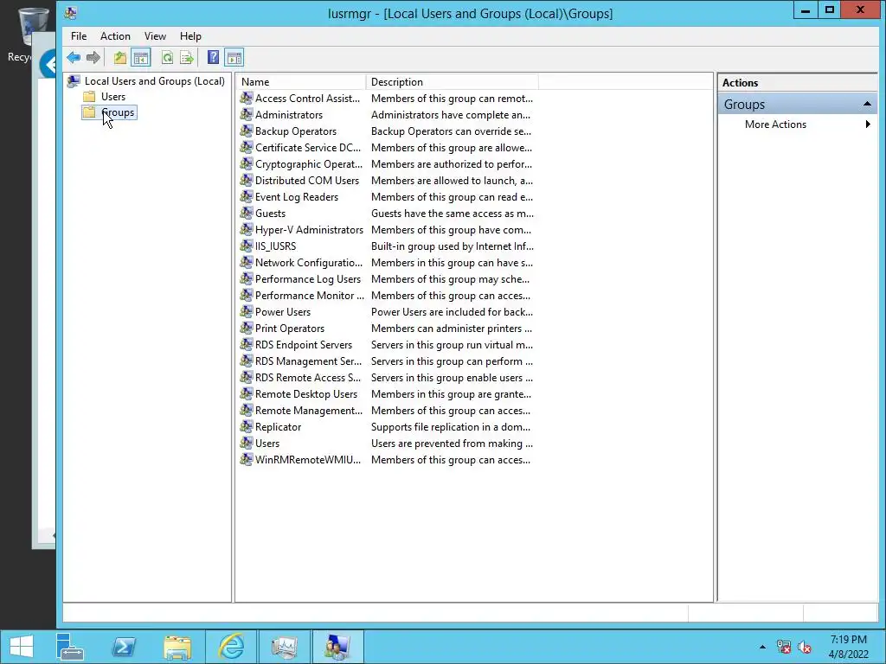The height and width of the screenshot is (664, 886).
Task: Select the RDS Remote Access S... group
Action: point(308,377)
